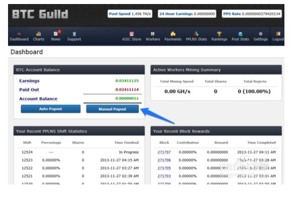The height and width of the screenshot is (198, 300).
Task: Click the Active Workers Mining Summary header
Action: [x=216, y=70]
